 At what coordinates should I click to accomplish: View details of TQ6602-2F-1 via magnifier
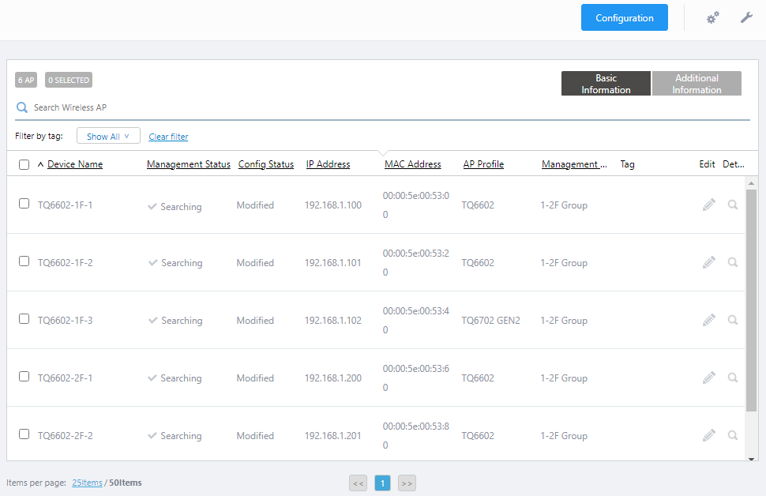[733, 378]
